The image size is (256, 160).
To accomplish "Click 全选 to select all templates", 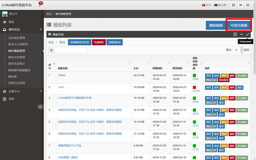I will pyautogui.click(x=51, y=42).
